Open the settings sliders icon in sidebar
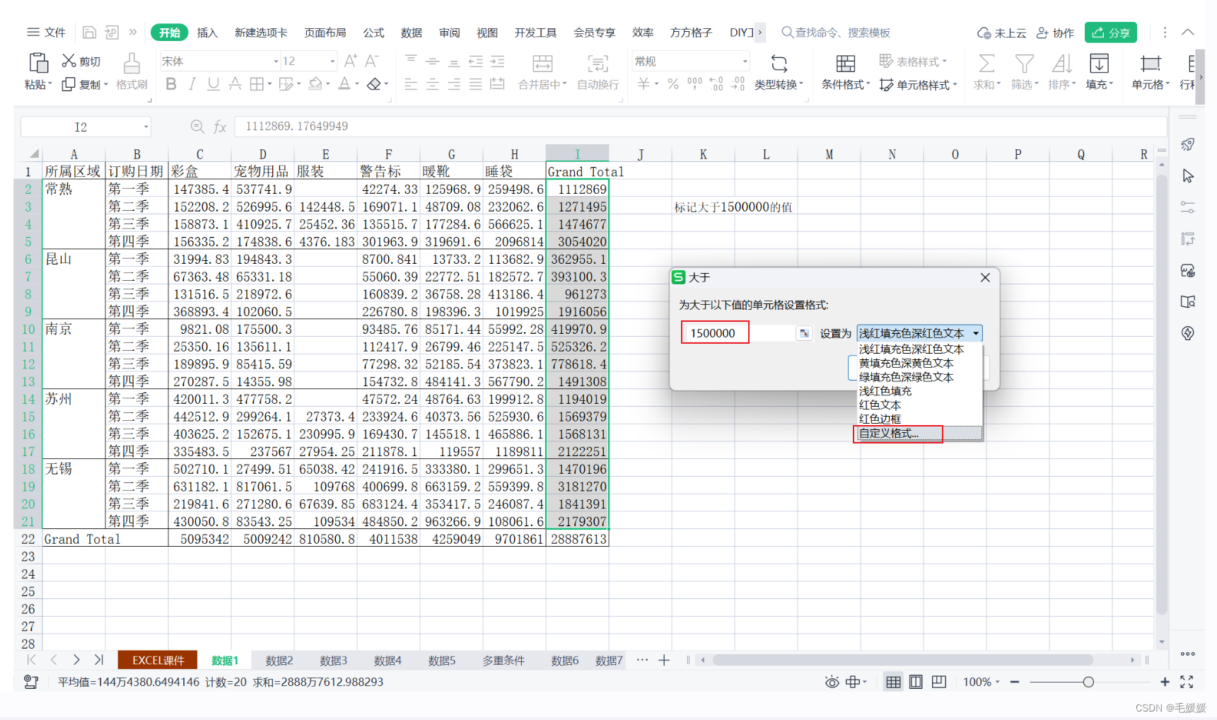This screenshot has height=720, width=1217. pos(1188,207)
